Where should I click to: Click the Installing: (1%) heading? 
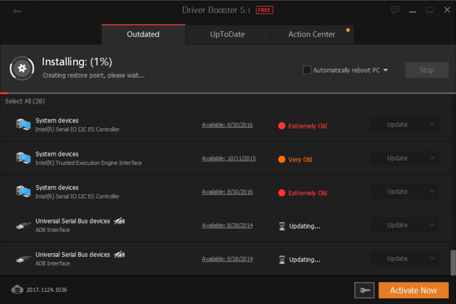tap(77, 62)
